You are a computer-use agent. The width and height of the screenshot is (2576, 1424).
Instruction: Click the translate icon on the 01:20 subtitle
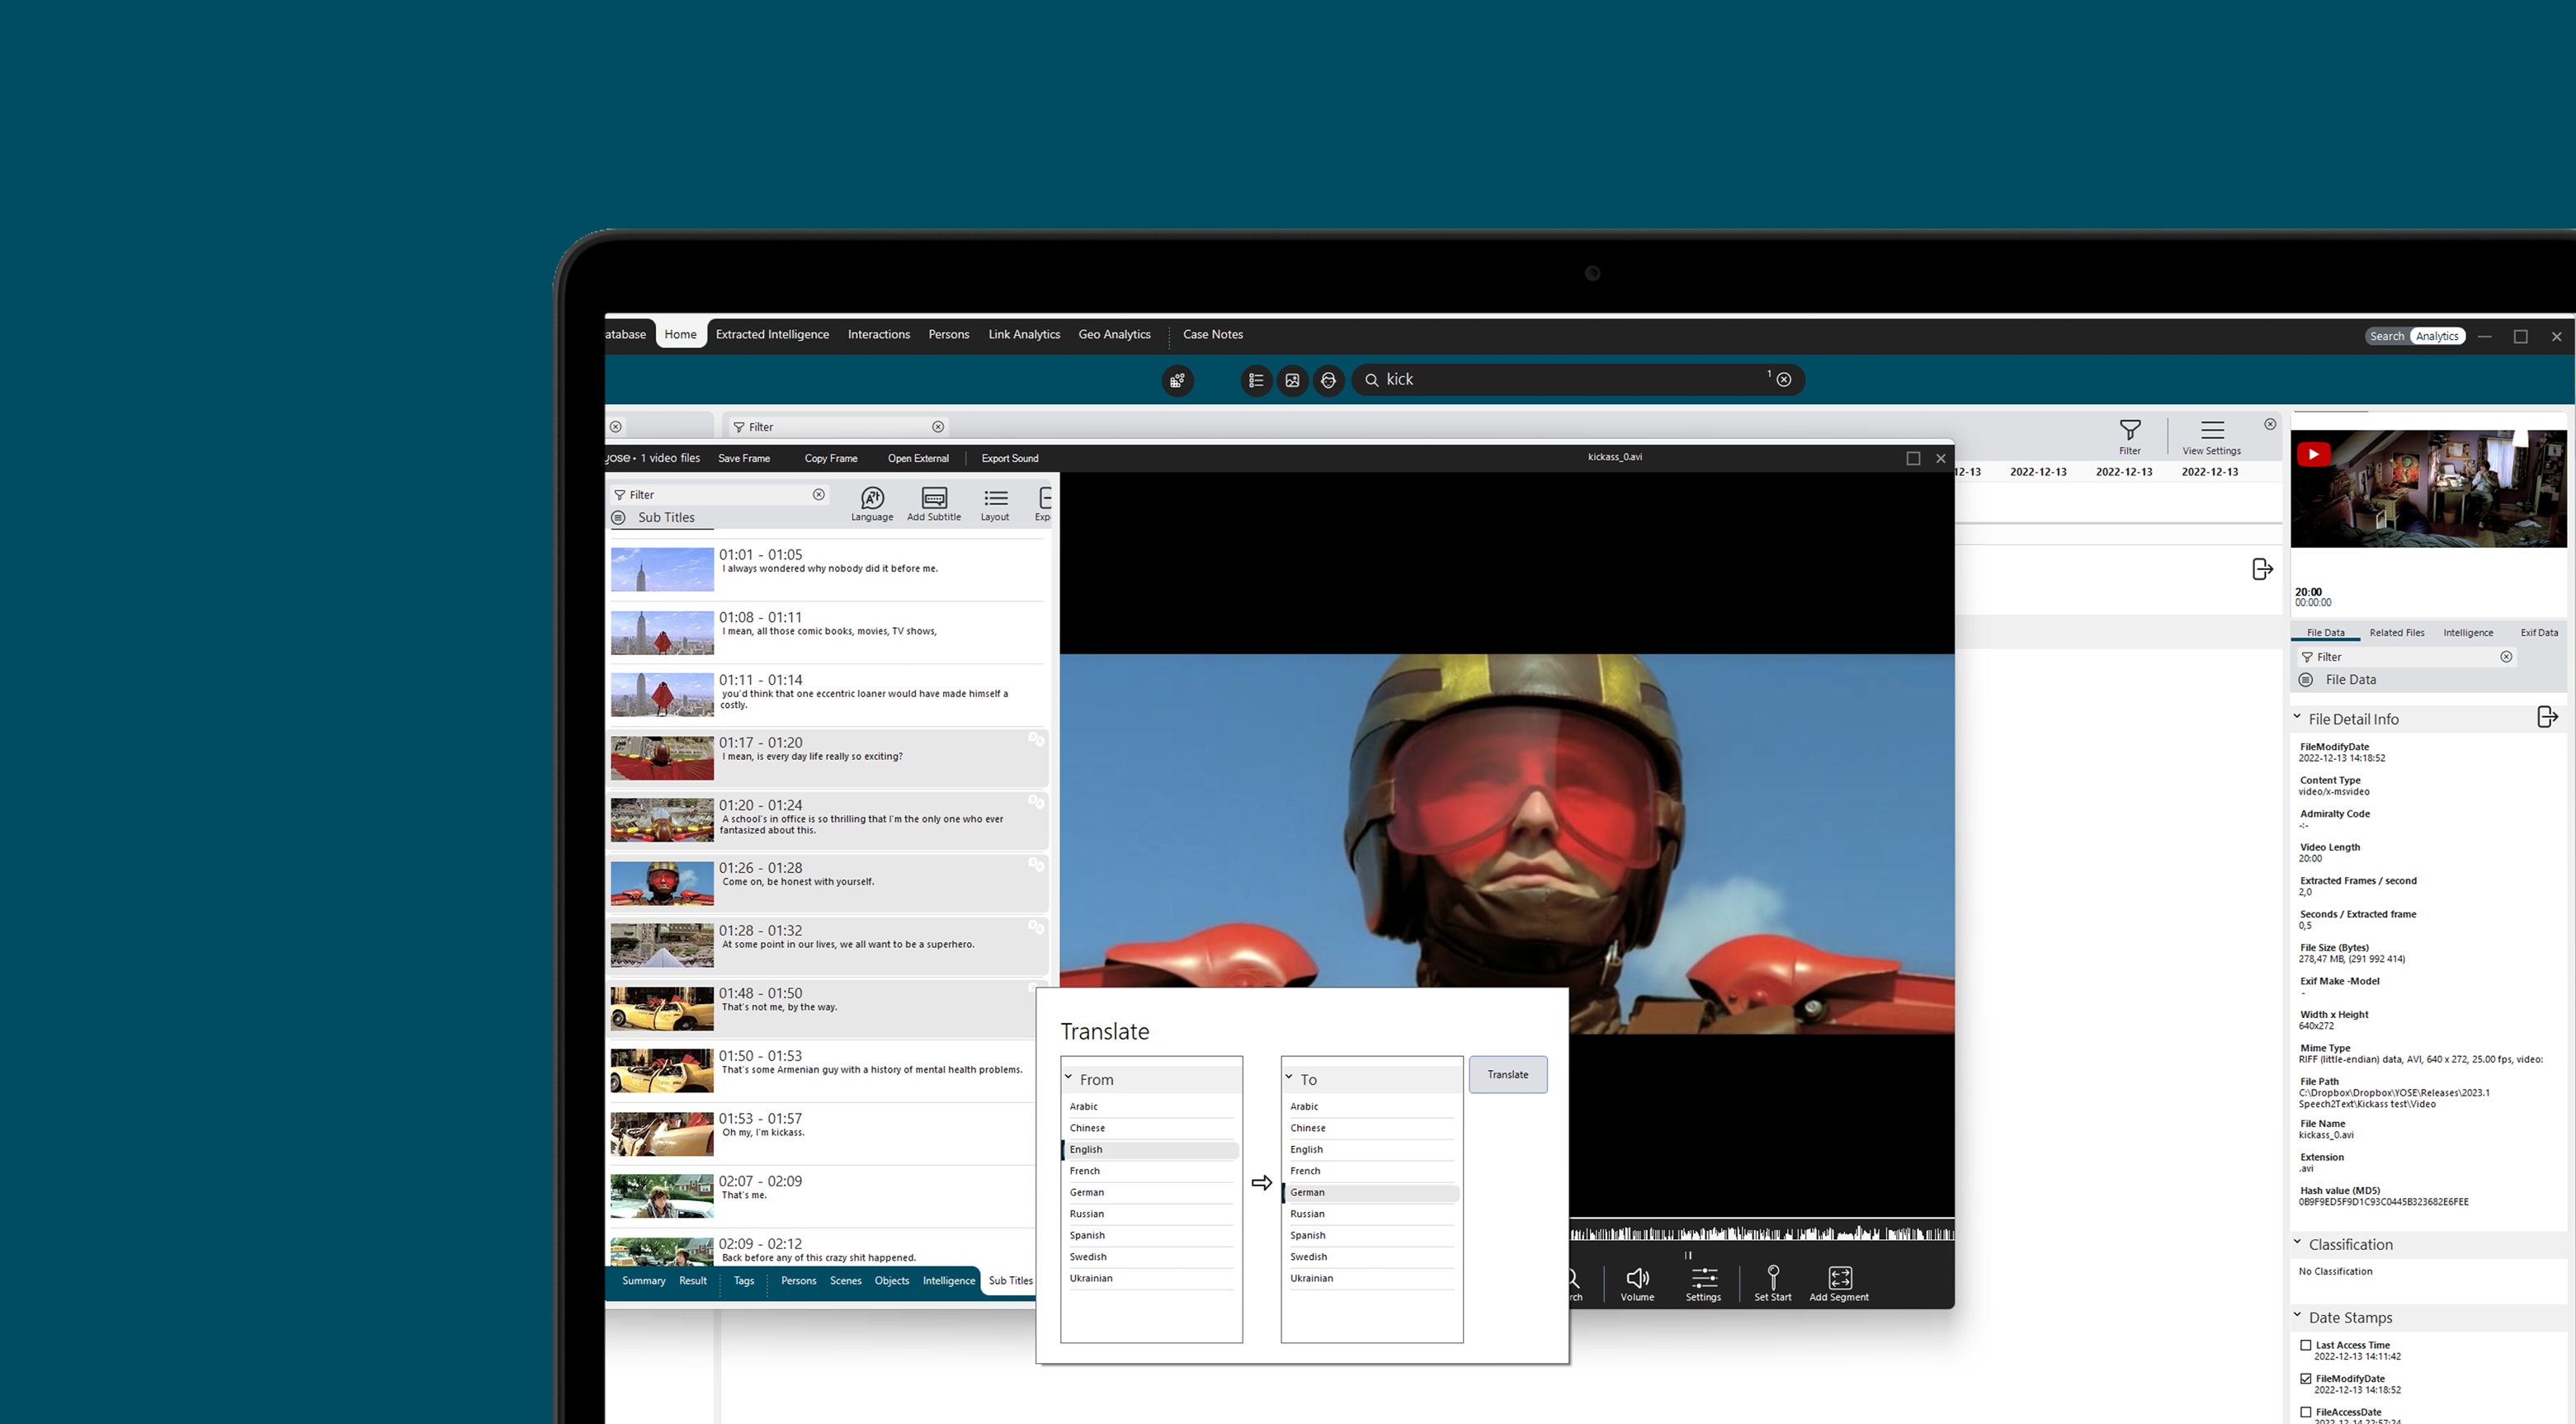(1036, 802)
